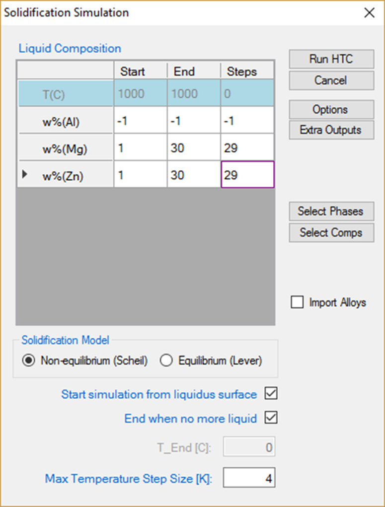
Task: Open Select Phases
Action: 331,212
